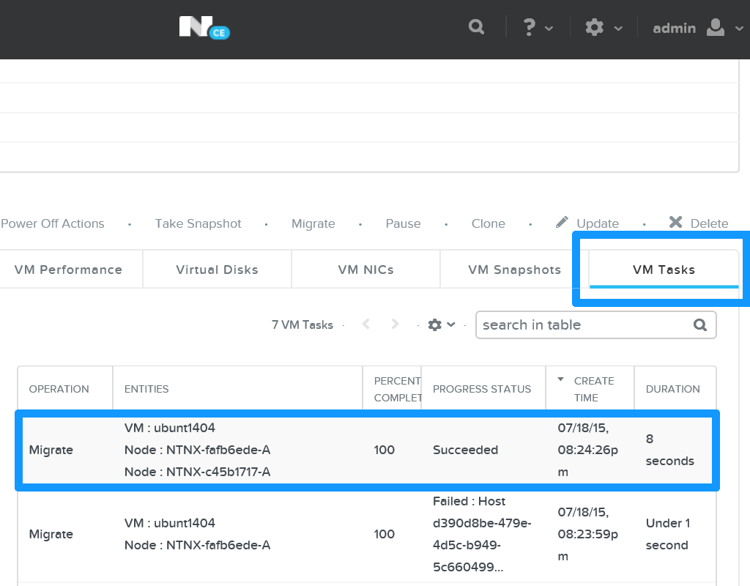The image size is (750, 586).
Task: Click the Nutanix CE logo
Action: point(204,27)
